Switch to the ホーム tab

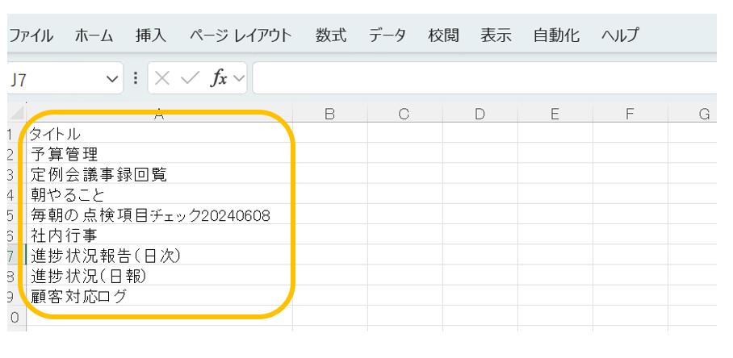(x=94, y=35)
